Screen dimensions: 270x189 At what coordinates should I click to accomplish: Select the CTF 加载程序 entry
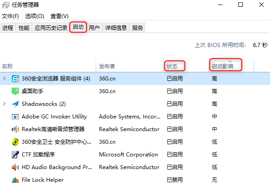pos(38,155)
